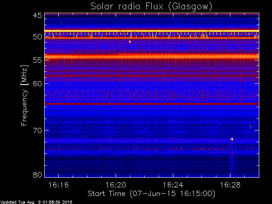
Task: Click the bright spot near 16:28 at 72 MHz
Action: tap(232, 139)
